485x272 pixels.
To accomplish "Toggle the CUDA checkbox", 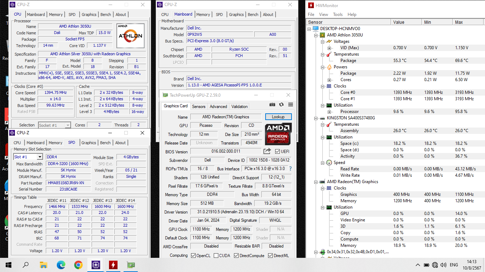I will (216, 256).
